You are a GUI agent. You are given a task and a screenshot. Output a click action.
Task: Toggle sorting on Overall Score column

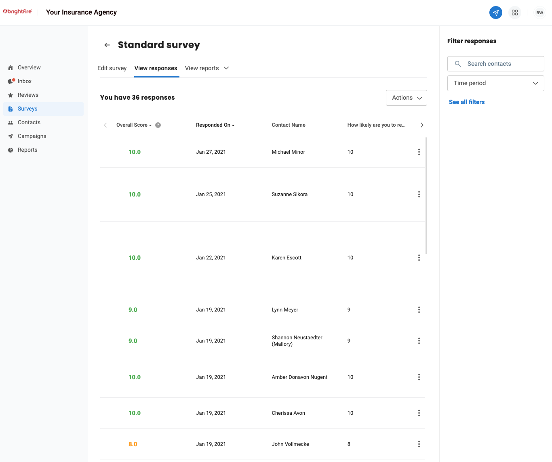pos(133,125)
